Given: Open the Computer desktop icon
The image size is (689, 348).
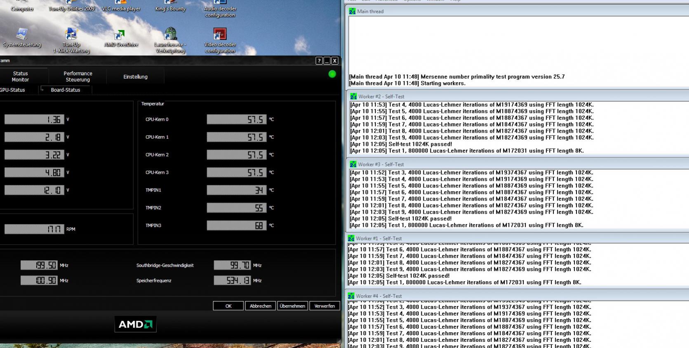Looking at the screenshot, I should (22, 6).
